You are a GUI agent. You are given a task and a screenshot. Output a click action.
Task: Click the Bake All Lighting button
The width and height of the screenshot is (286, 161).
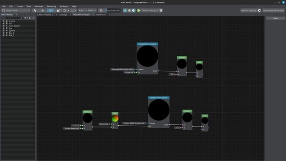[248, 10]
